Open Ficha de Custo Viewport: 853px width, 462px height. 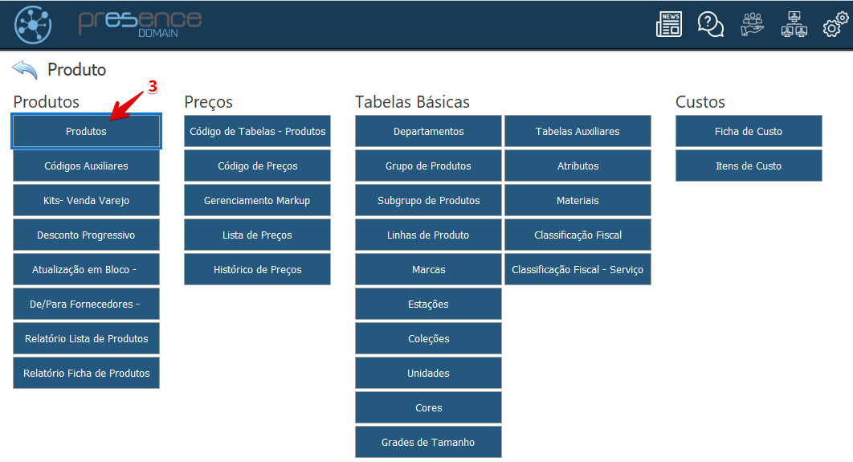(749, 132)
